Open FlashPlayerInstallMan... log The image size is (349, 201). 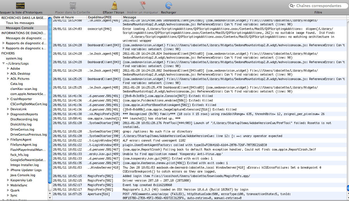click(28, 150)
